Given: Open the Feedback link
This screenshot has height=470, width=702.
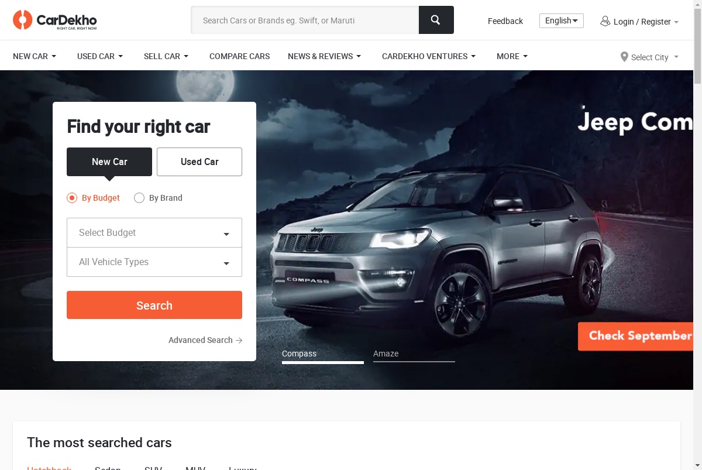Looking at the screenshot, I should point(505,21).
